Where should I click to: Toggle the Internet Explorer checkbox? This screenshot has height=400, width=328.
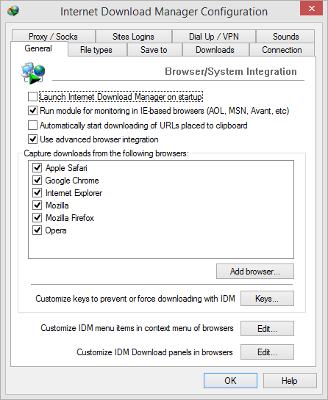coord(37,193)
